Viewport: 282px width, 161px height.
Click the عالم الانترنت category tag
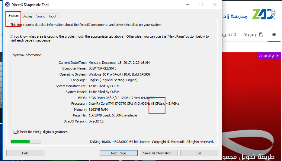(269, 56)
